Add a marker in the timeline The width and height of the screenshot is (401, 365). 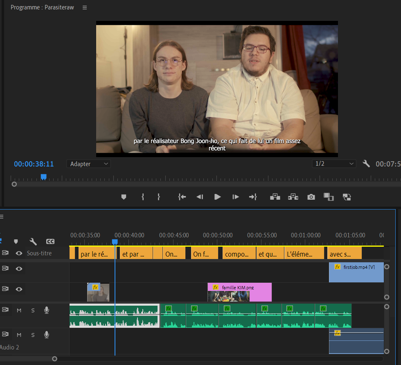16,241
